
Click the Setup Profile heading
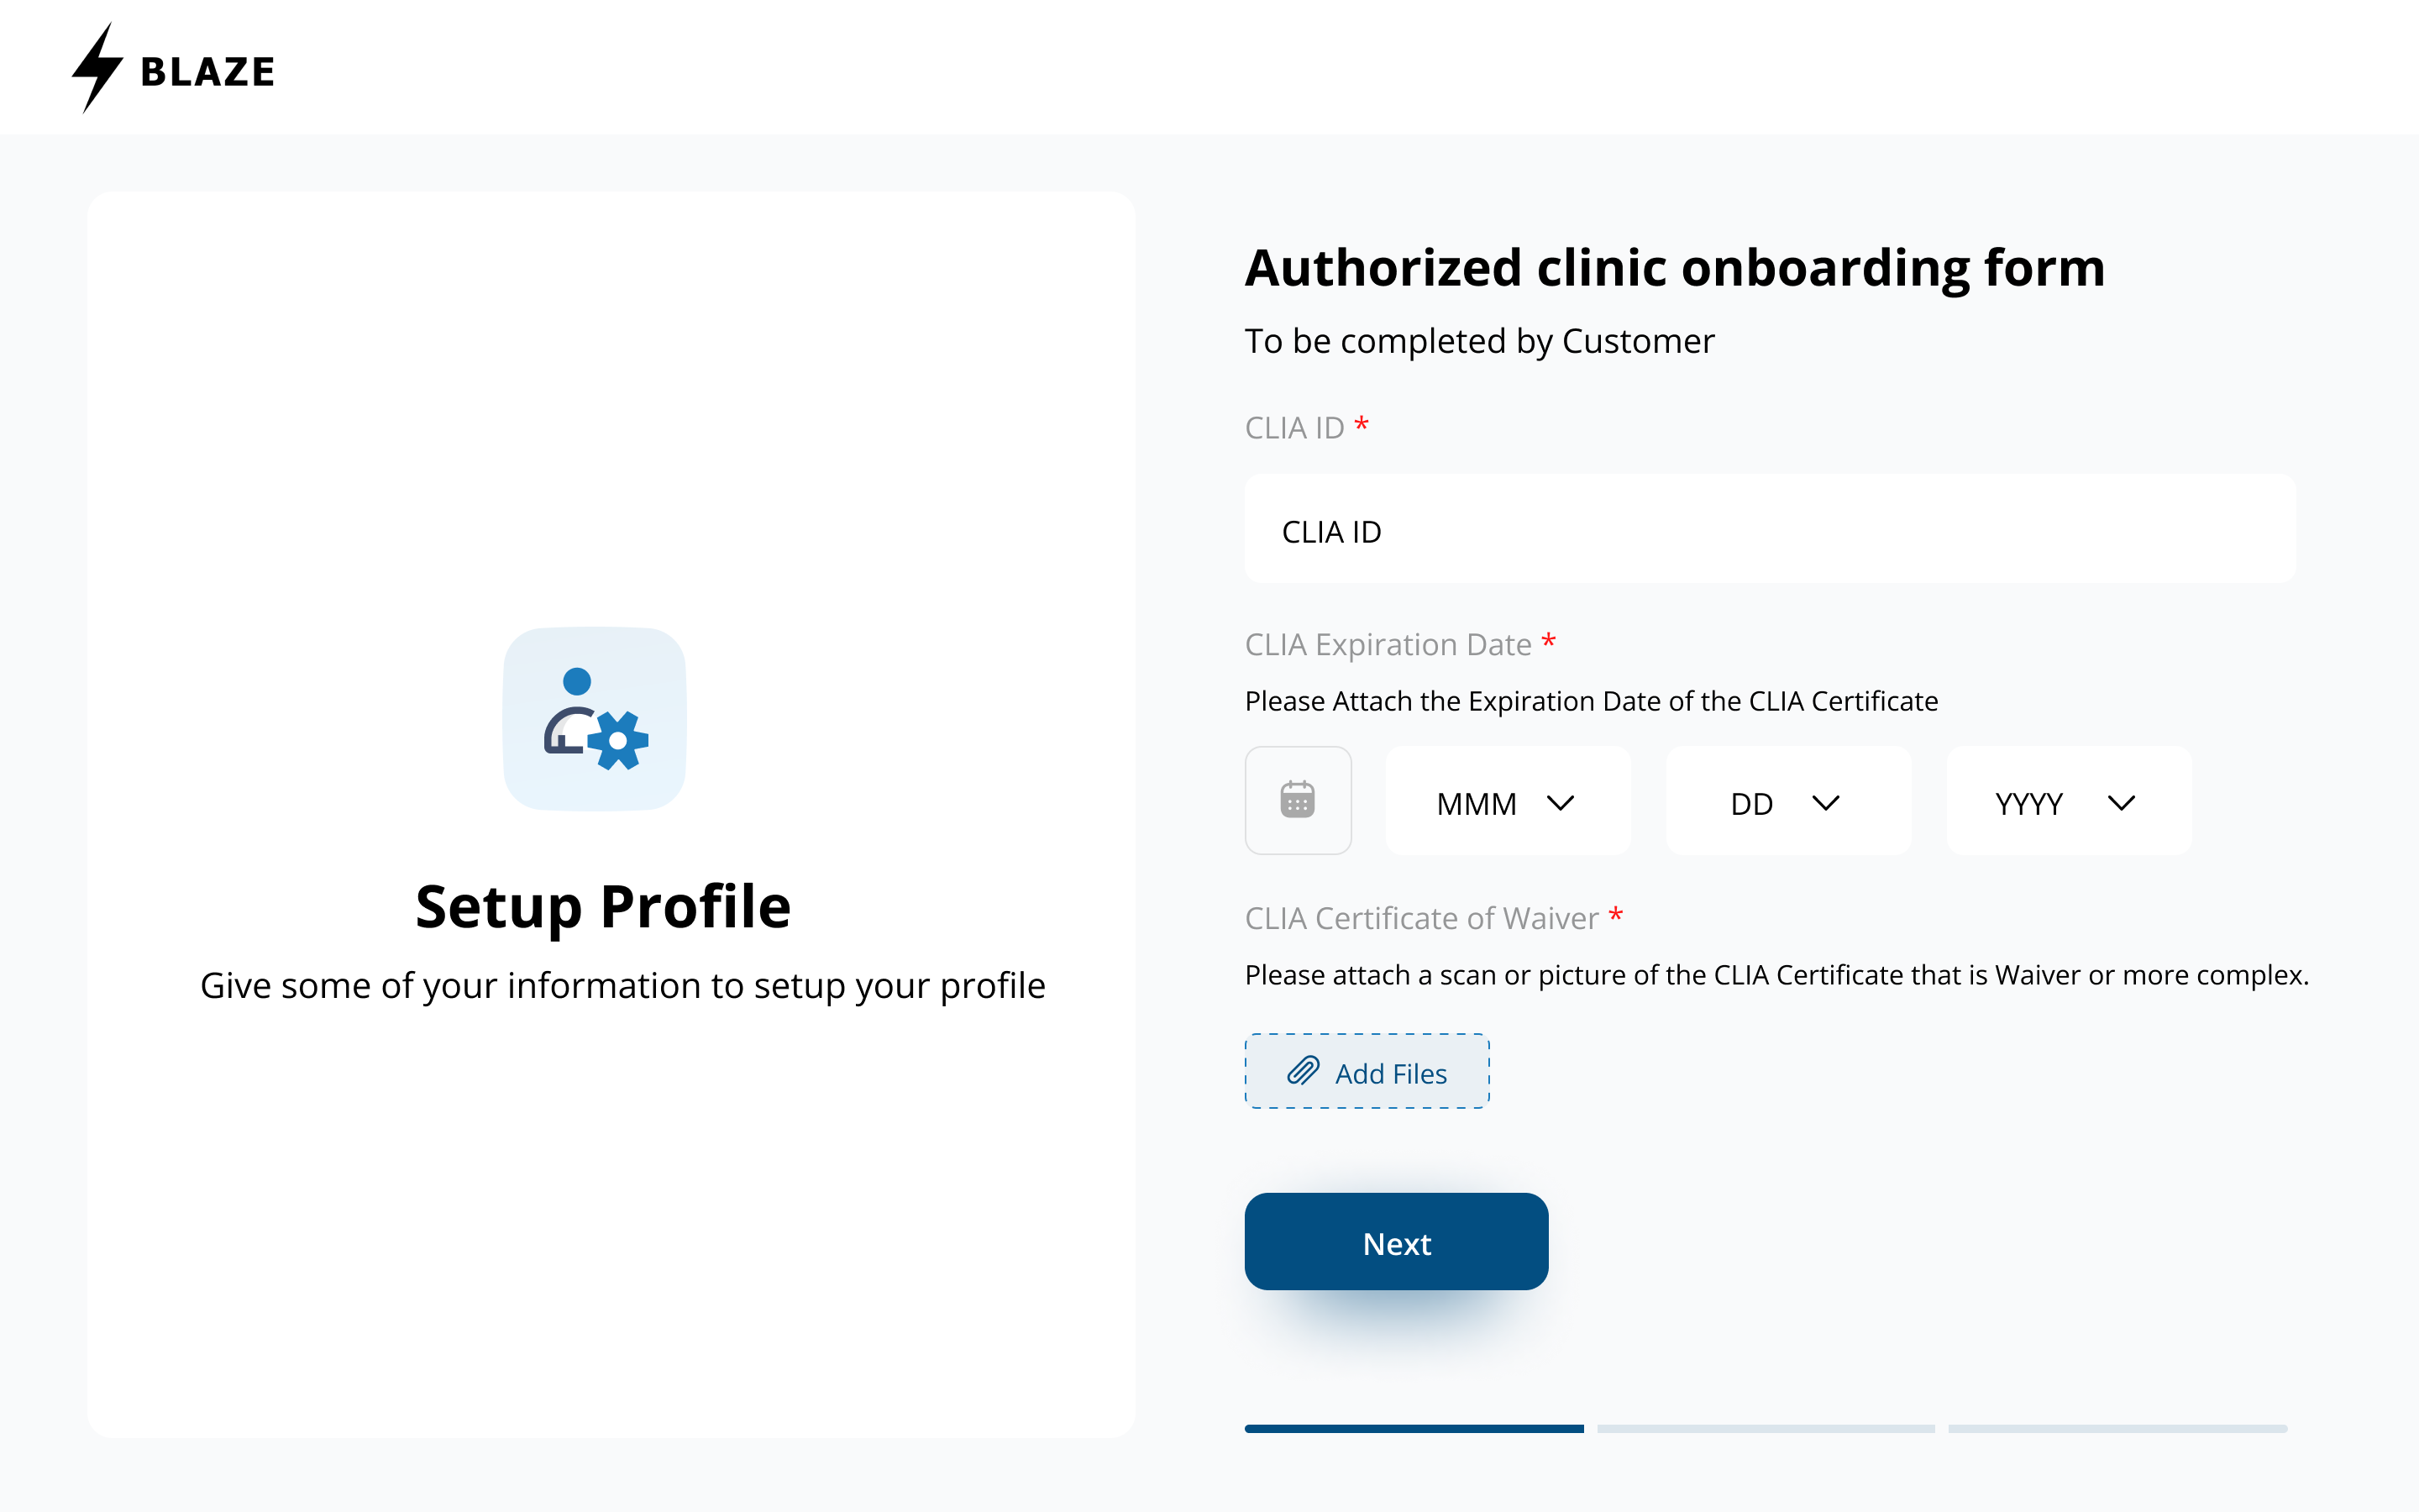(x=603, y=906)
